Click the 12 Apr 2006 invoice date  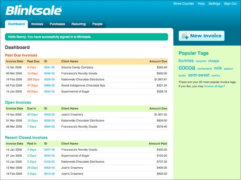(14, 67)
